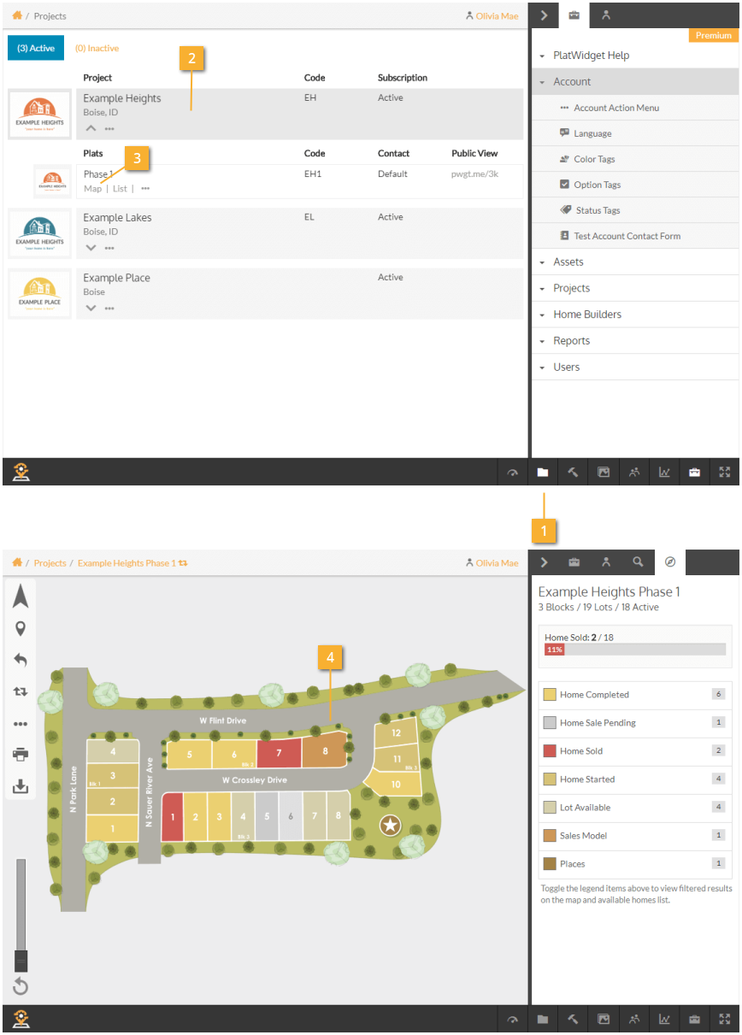This screenshot has width=742, height=1035.
Task: Click the location pin icon on map toolbar
Action: 21,628
